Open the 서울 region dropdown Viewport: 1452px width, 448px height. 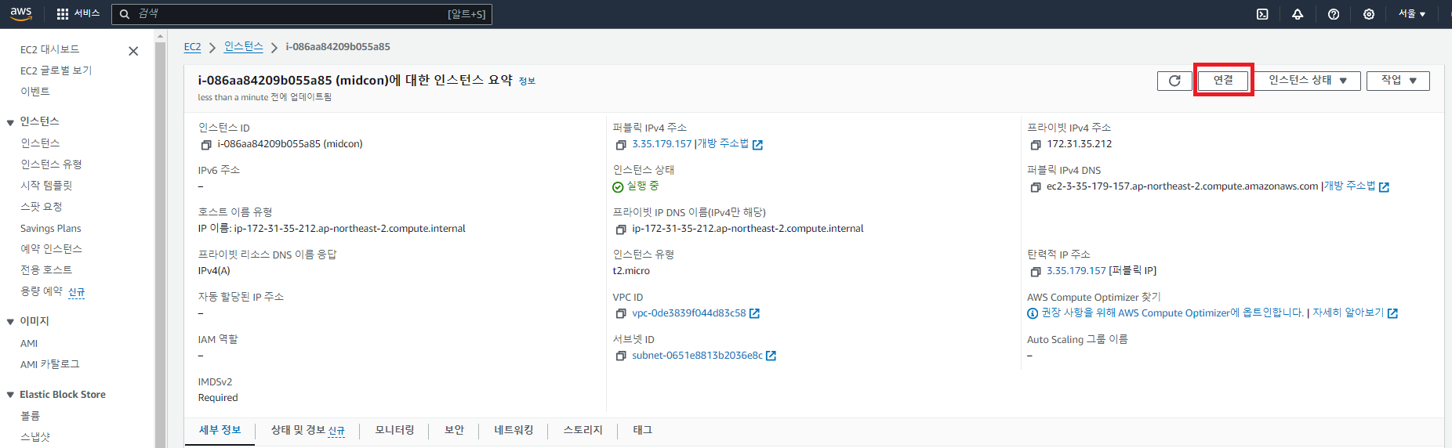(1412, 14)
